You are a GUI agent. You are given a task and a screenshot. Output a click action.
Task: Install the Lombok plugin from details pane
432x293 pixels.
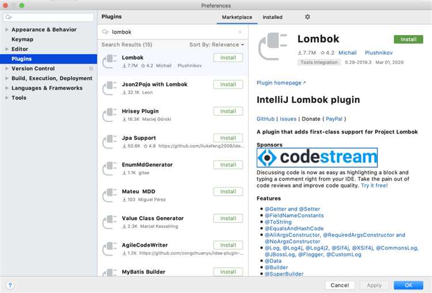point(408,39)
